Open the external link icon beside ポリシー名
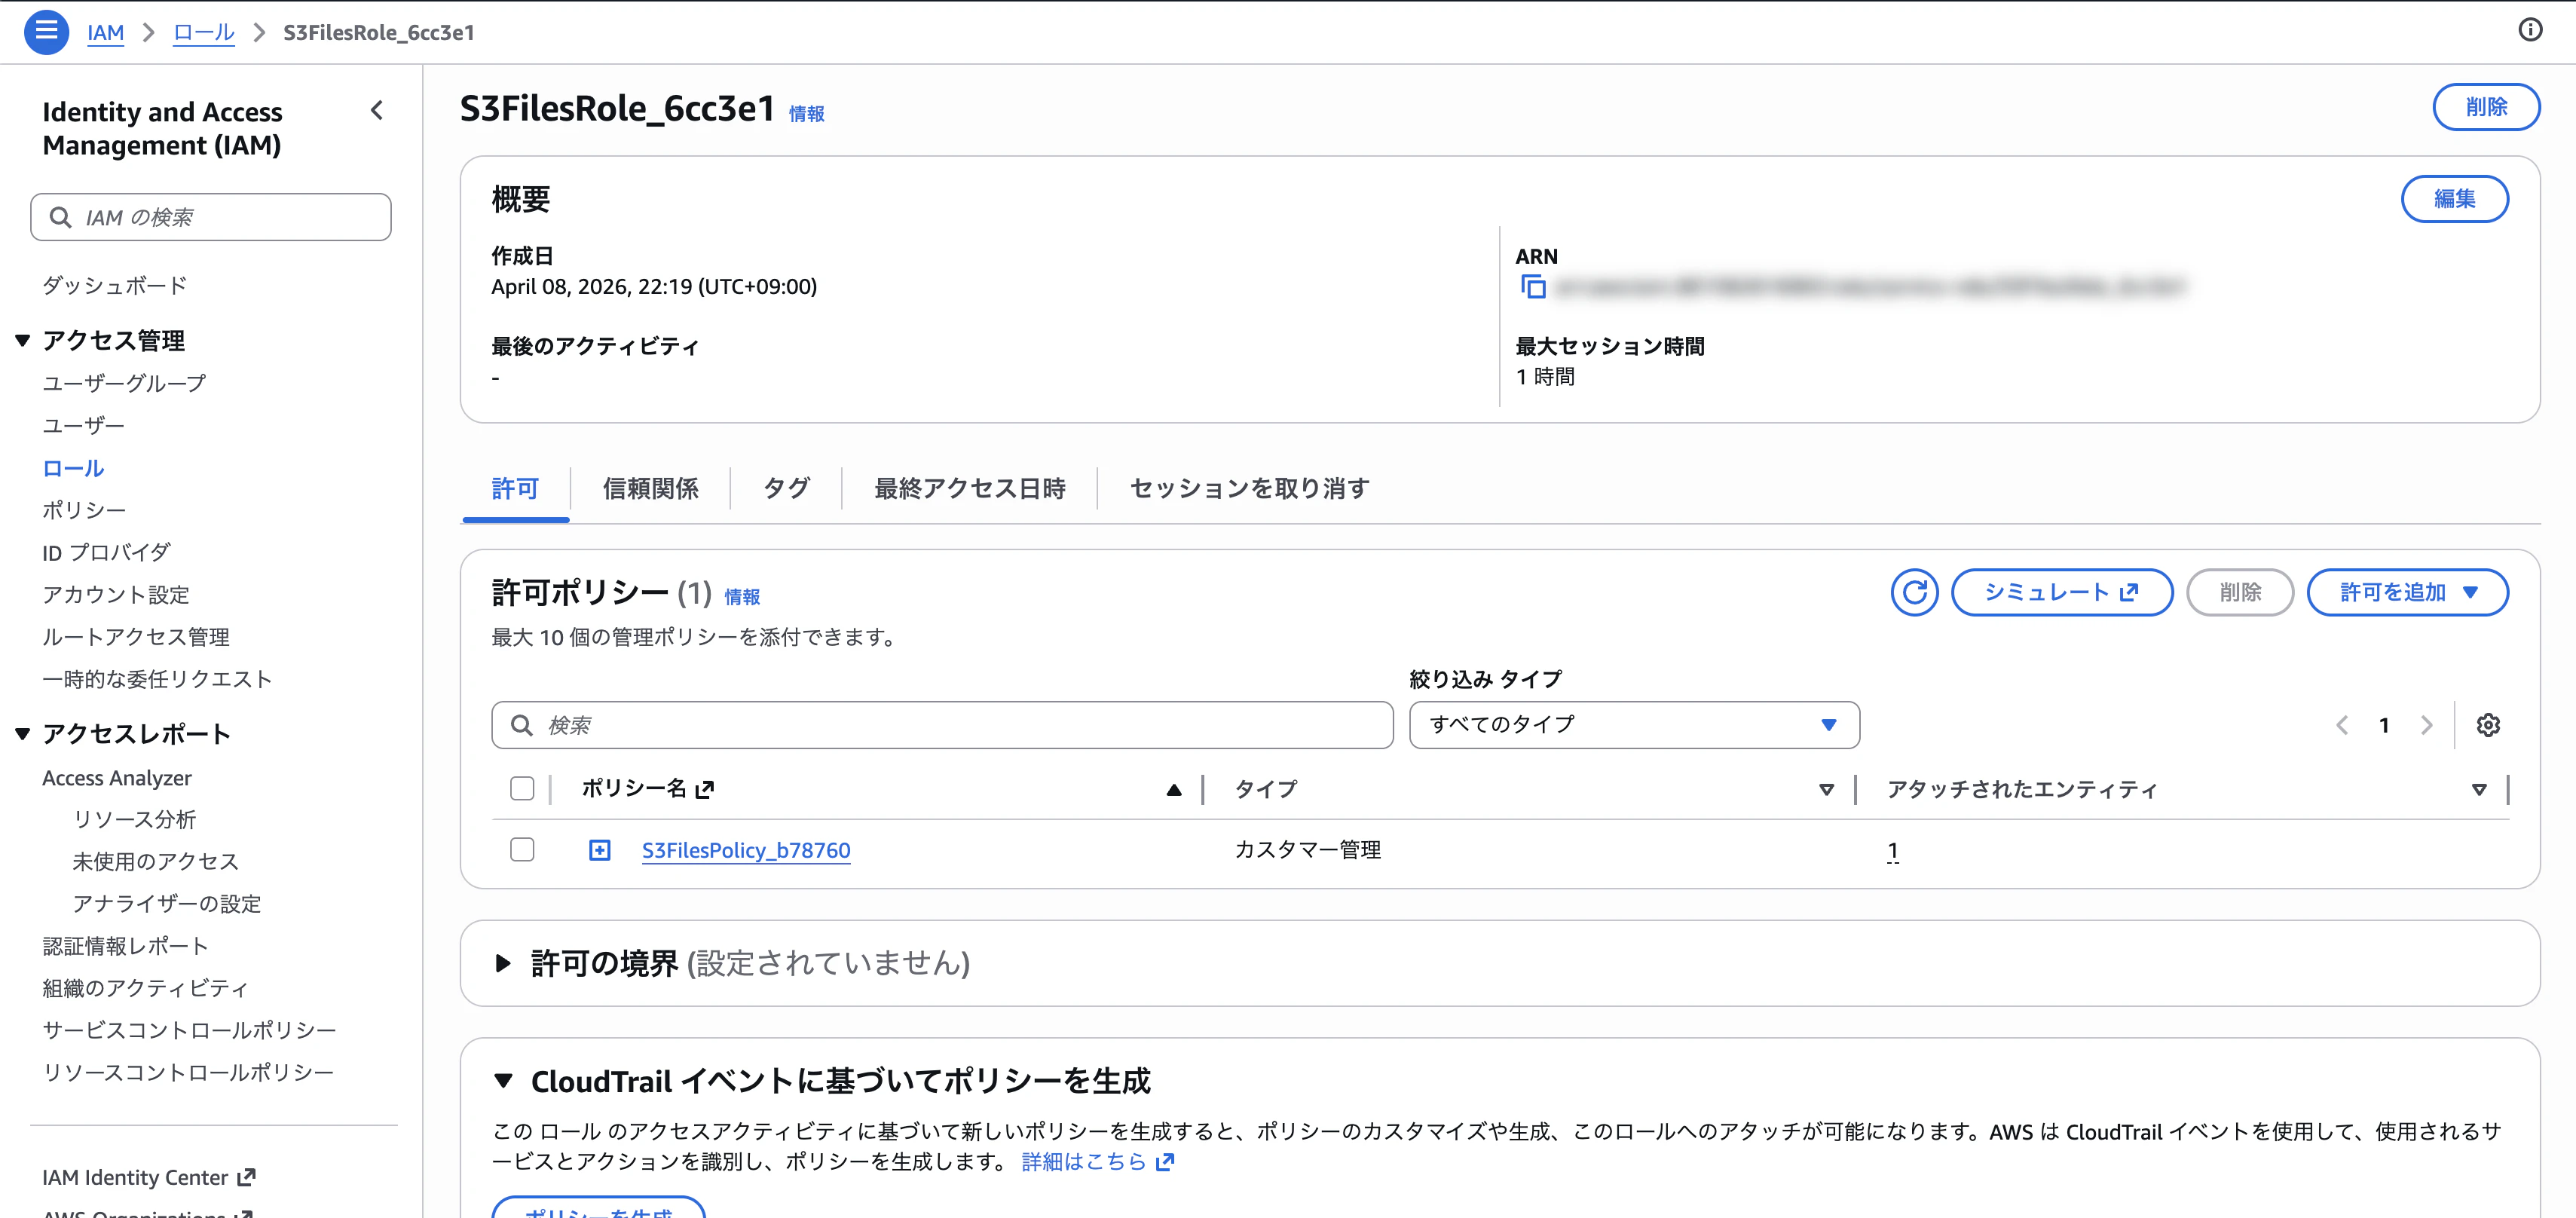The image size is (2576, 1218). point(704,789)
